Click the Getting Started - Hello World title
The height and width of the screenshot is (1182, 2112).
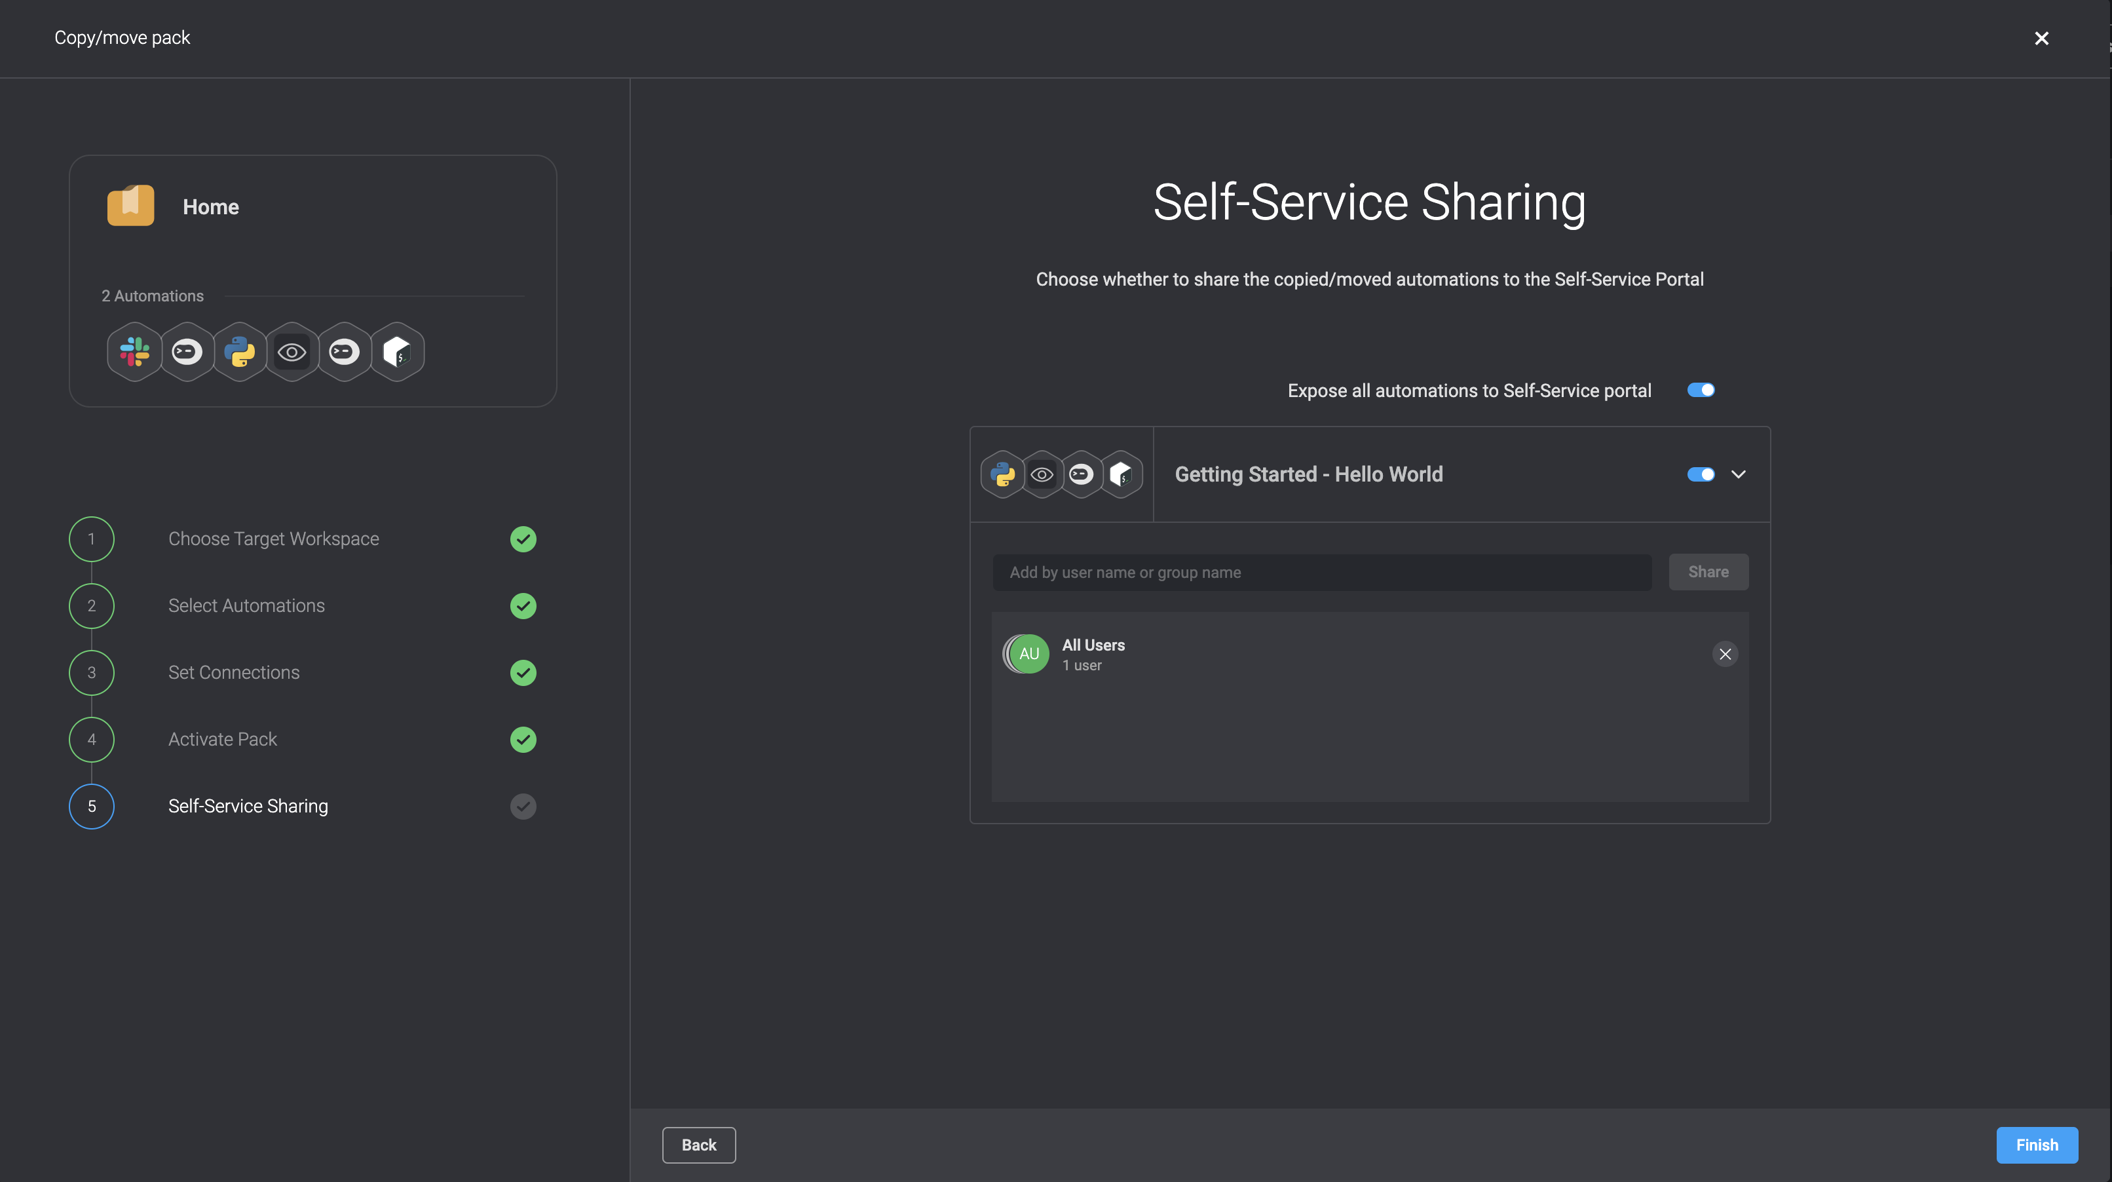[x=1308, y=474]
